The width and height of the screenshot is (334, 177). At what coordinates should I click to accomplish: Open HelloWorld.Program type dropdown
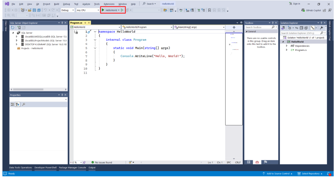pos(147,27)
